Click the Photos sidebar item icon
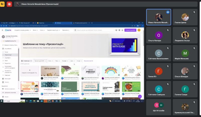 pos(3,78)
